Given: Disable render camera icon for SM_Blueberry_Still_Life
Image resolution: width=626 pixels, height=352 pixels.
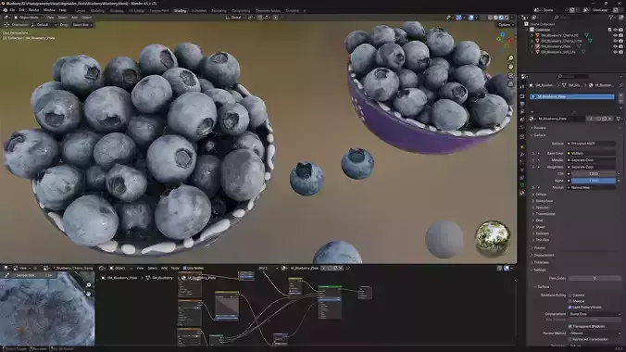Looking at the screenshot, I should coord(620,52).
